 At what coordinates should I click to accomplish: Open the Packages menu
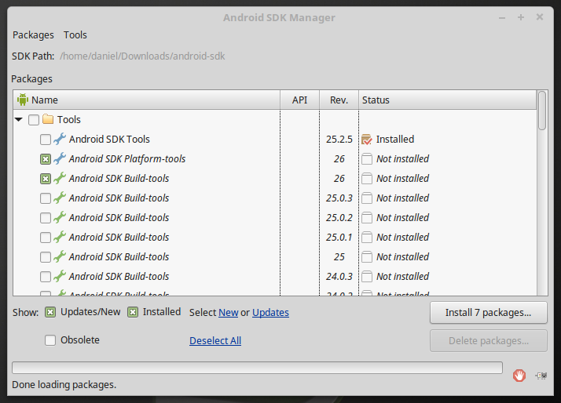coord(33,35)
